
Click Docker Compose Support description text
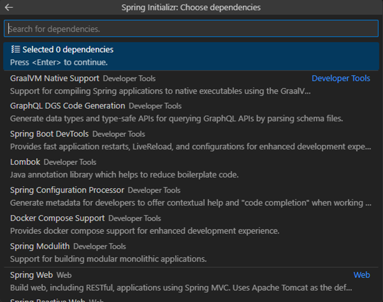pyautogui.click(x=144, y=231)
